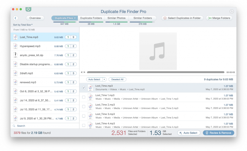Click the Hyperspeed.mp3 file icon
Viewport: 247px width, 151px height.
click(15, 46)
